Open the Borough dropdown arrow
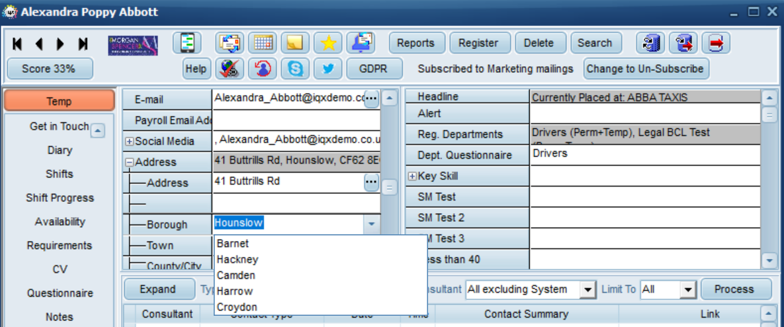Screen dimensions: 784x327 (x=371, y=224)
